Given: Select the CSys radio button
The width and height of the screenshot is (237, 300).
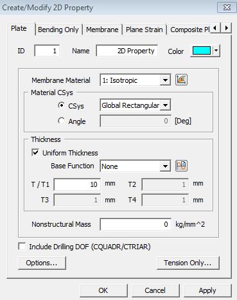Looking at the screenshot, I should [x=62, y=105].
